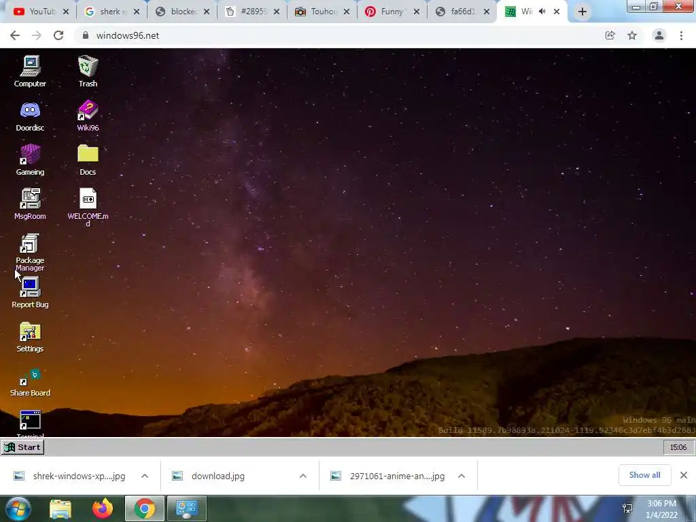Select Chrome in the Windows taskbar
The width and height of the screenshot is (696, 522).
145,508
